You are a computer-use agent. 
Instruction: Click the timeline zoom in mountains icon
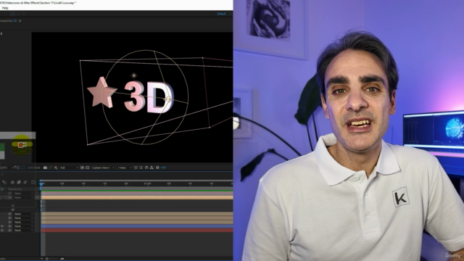point(62,259)
